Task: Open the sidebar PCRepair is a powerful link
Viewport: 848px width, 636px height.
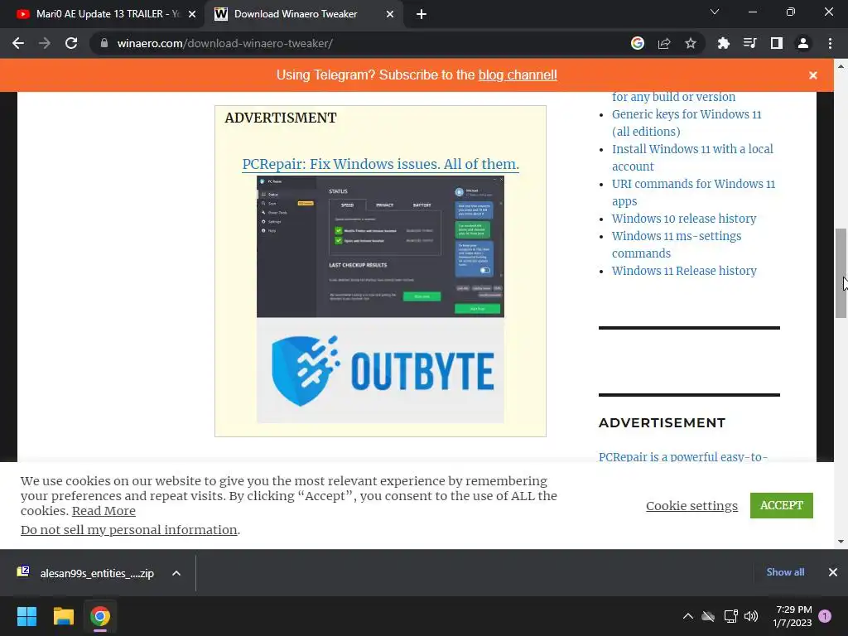Action: tap(683, 456)
